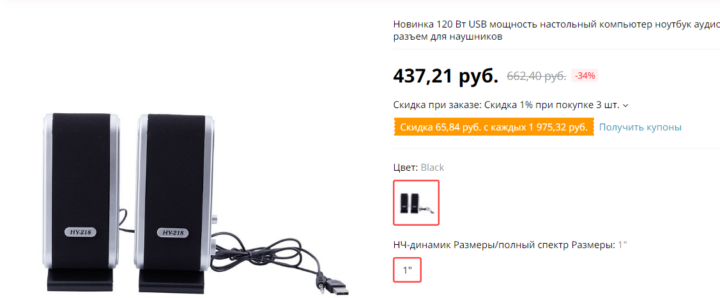Click the left speaker in product photo
This screenshot has height=298, width=720.
point(82,202)
